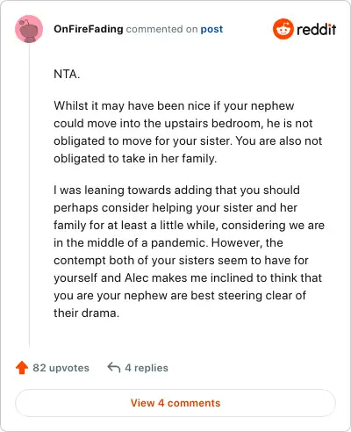Image resolution: width=351 pixels, height=432 pixels.
Task: Open the blue "post" link
Action: 211,29
